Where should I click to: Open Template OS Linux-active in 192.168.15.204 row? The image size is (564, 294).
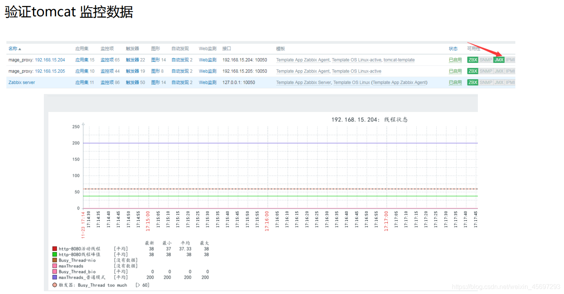357,60
